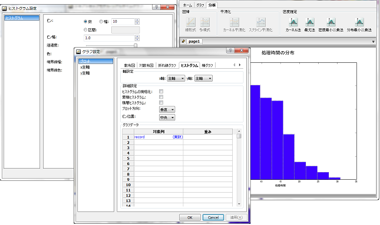The image size is (380, 225).
Task: Click left tab-scroll arrow in グラフ設定
Action: [x=234, y=65]
